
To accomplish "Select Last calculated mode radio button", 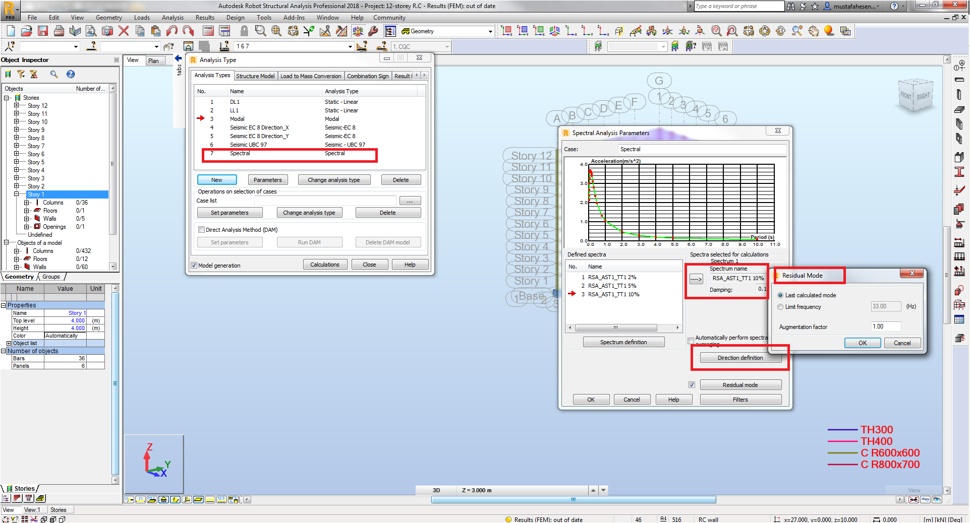I will (x=780, y=295).
